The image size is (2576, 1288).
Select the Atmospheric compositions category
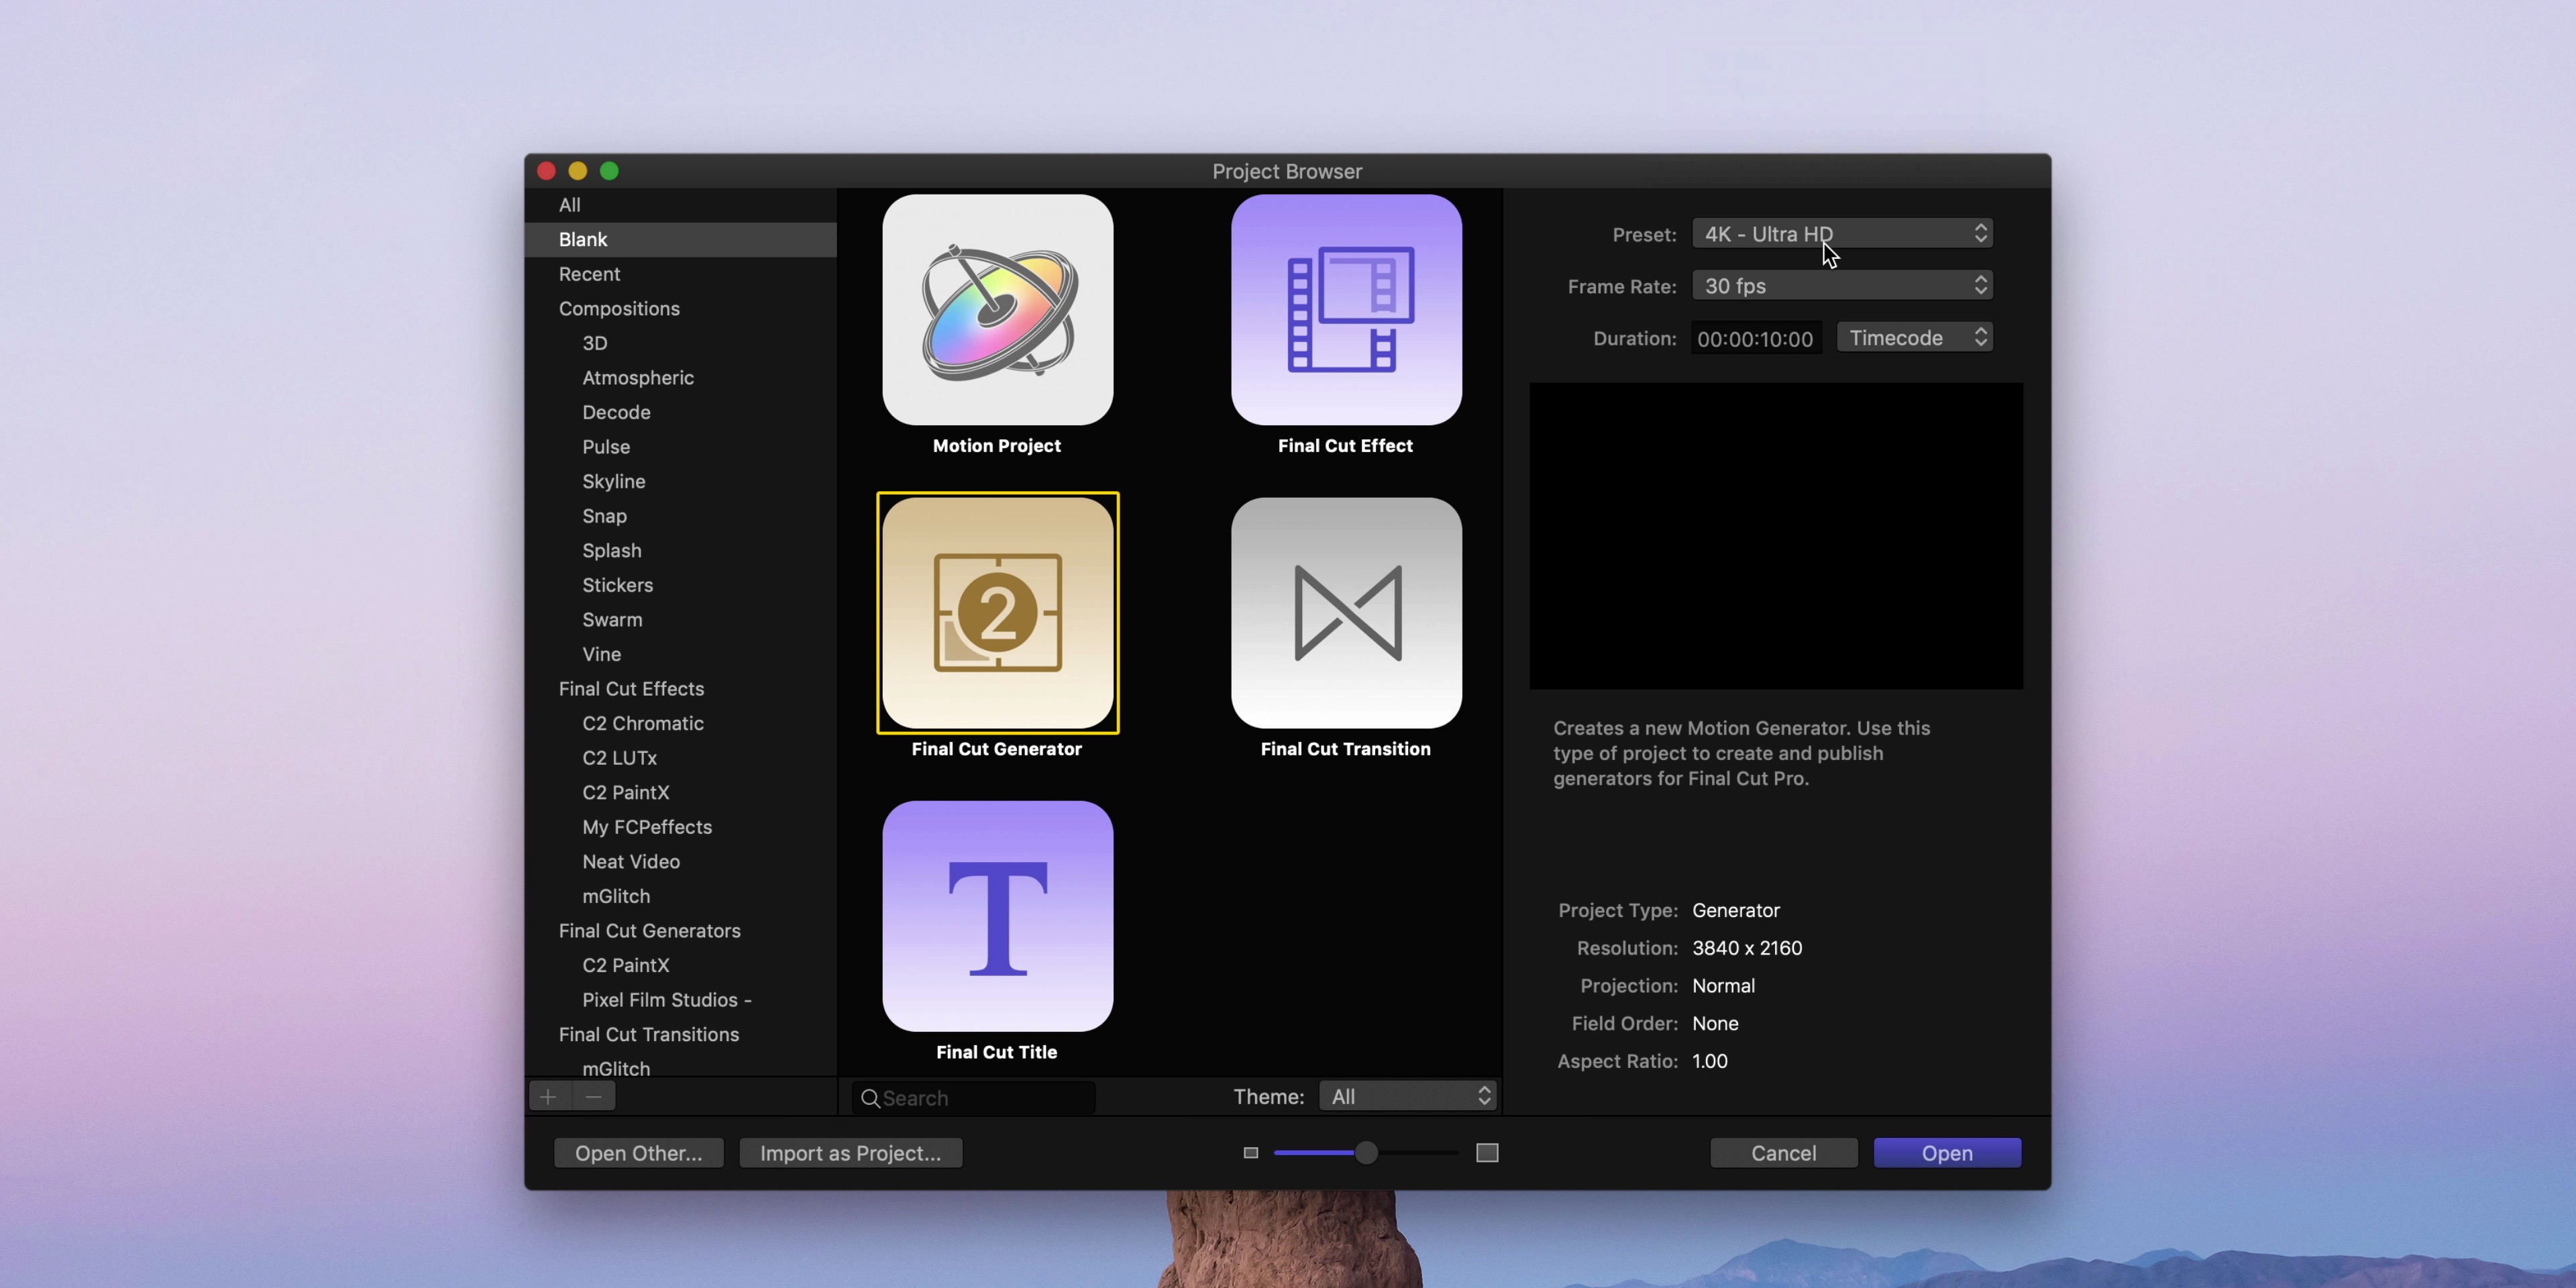click(x=637, y=378)
